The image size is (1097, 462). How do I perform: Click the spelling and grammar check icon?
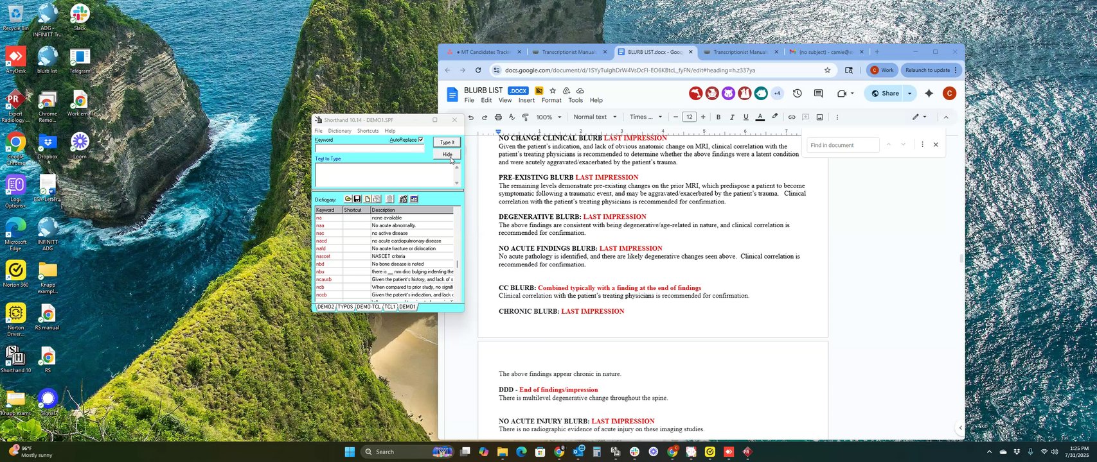click(x=512, y=117)
